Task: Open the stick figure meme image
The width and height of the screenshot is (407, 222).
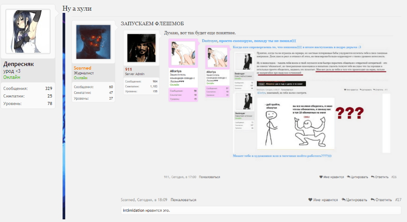Action: 296,124
